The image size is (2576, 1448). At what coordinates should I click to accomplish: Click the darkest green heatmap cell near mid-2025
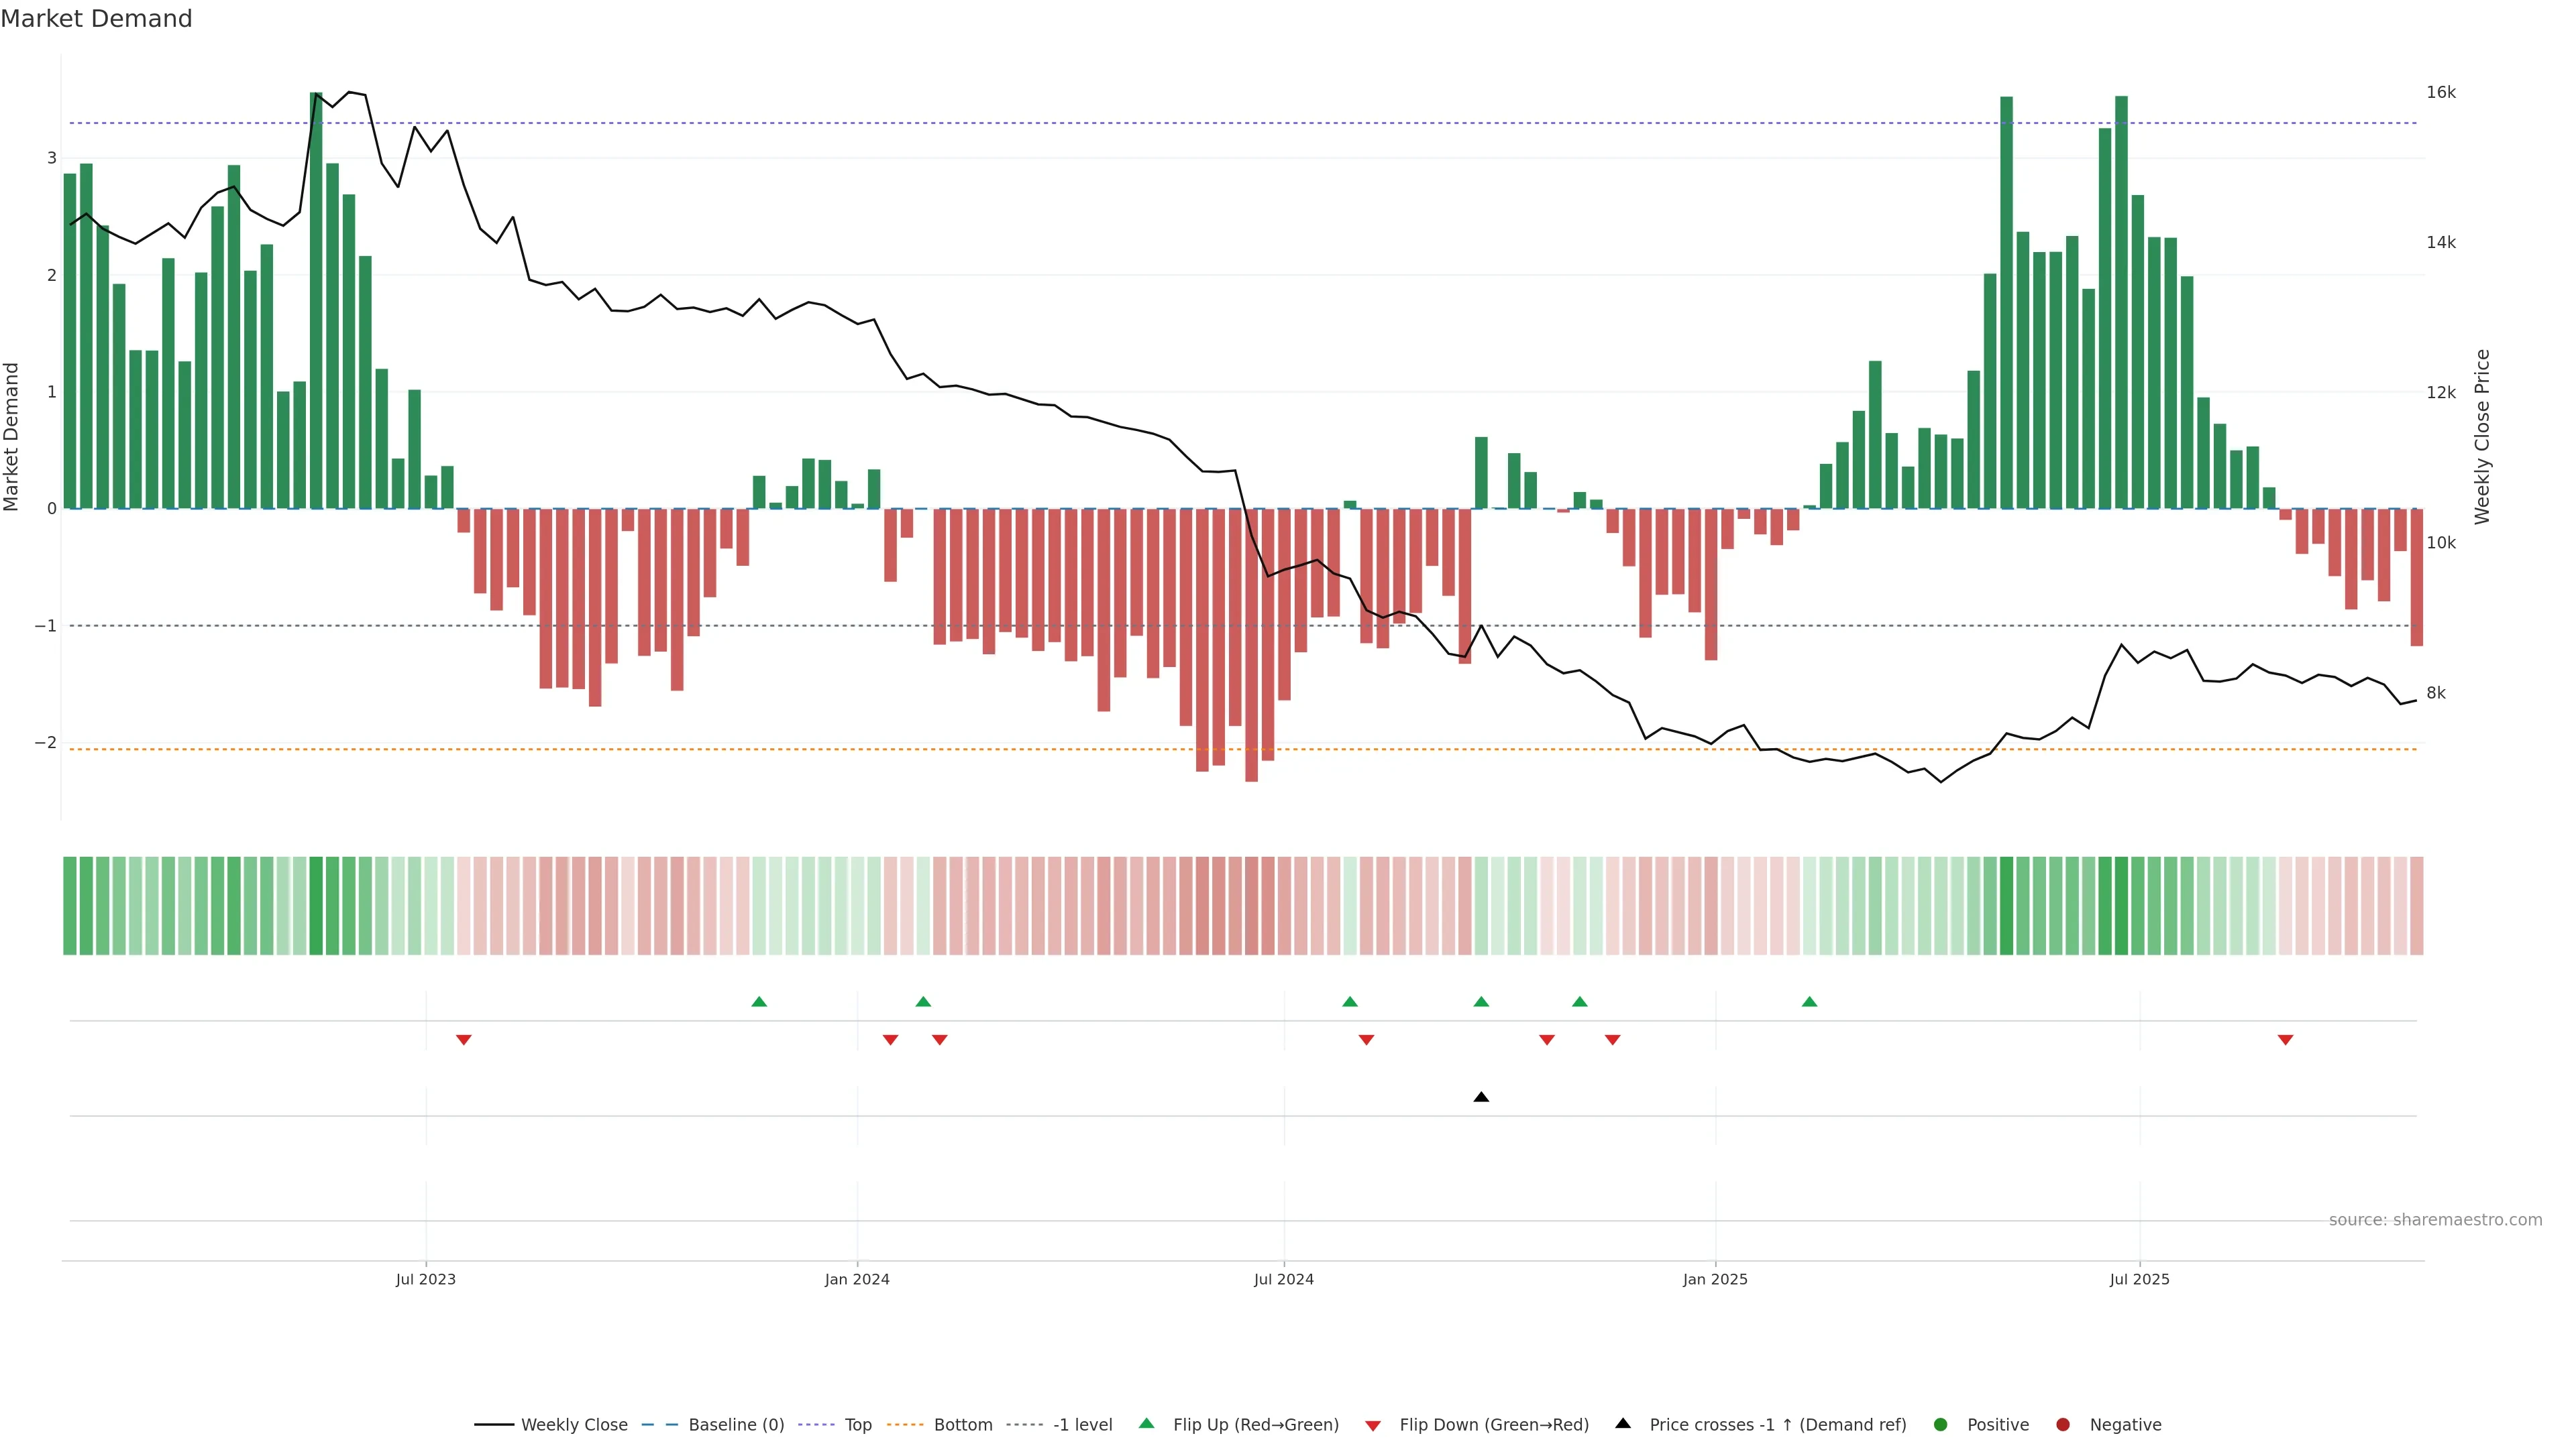pos(2121,906)
